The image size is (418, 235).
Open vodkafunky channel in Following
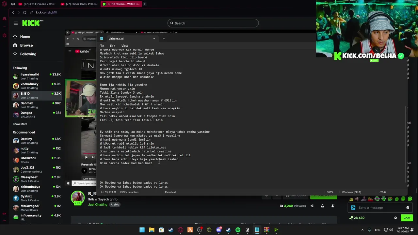tap(37, 86)
